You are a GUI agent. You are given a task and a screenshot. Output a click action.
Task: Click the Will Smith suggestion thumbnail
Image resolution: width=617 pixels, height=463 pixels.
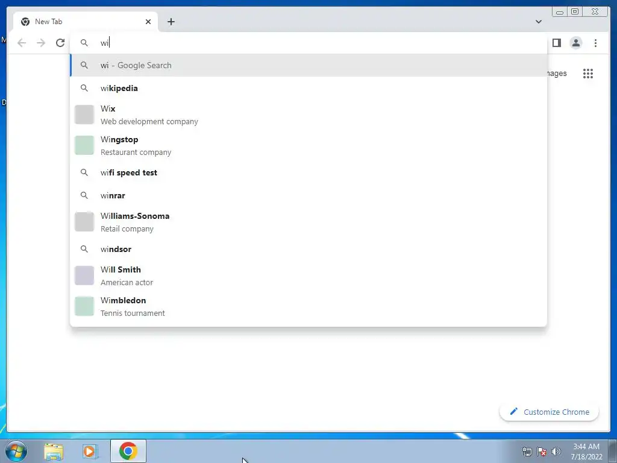pos(84,276)
